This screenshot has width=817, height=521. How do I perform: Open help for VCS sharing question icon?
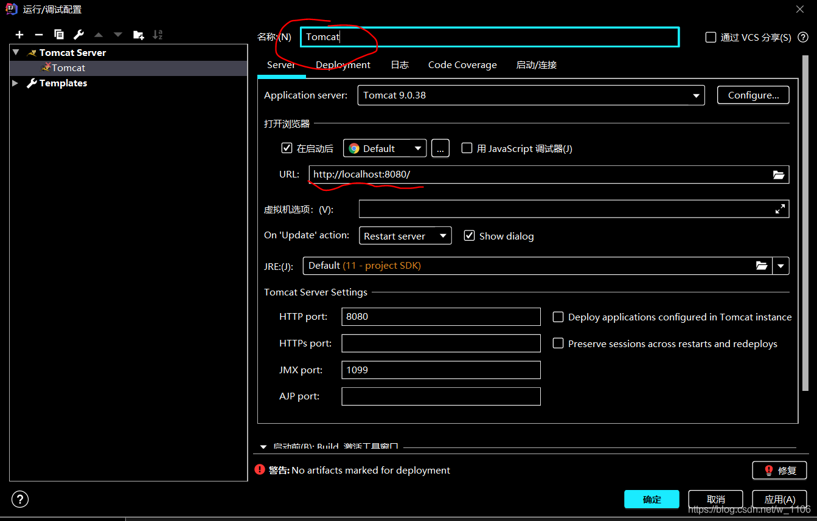[x=802, y=38]
